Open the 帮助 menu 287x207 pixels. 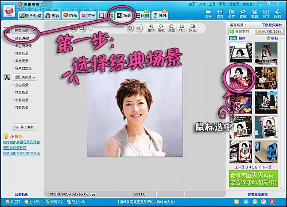click(222, 4)
